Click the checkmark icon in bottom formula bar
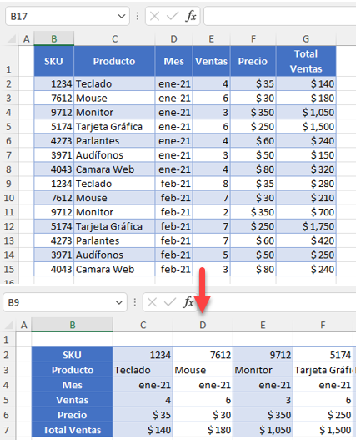 point(170,302)
